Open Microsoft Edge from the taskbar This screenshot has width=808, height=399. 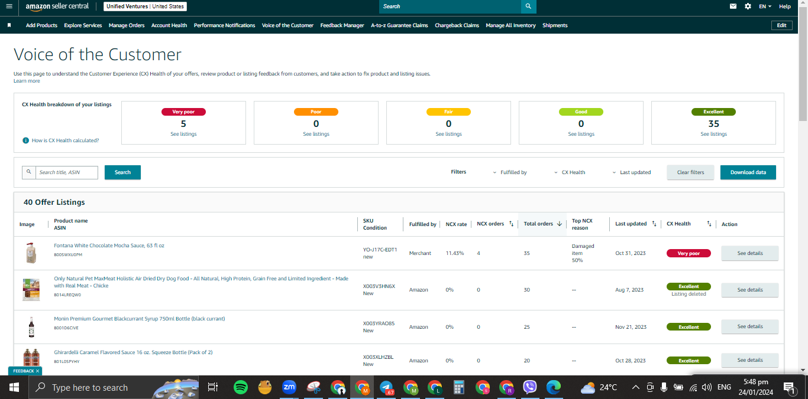pos(554,387)
